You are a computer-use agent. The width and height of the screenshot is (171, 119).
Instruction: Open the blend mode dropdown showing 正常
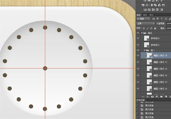(x=145, y=23)
